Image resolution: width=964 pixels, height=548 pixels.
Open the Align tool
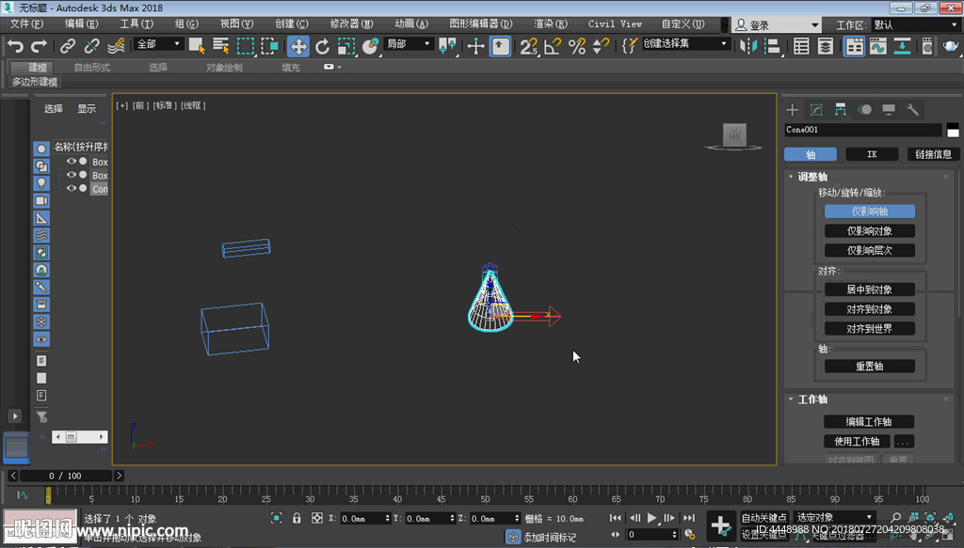coord(772,46)
